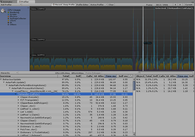The image size is (195, 137).
Task: Sort by Self ms column header
Action: coord(122,76)
